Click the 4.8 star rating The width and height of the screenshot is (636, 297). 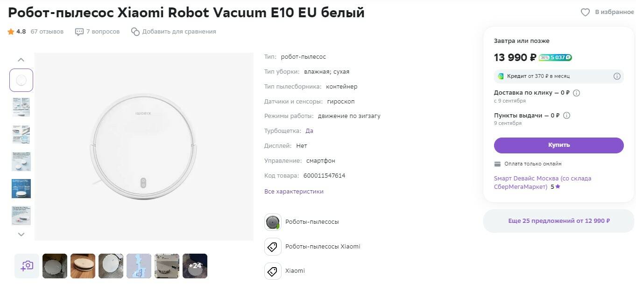tap(18, 31)
